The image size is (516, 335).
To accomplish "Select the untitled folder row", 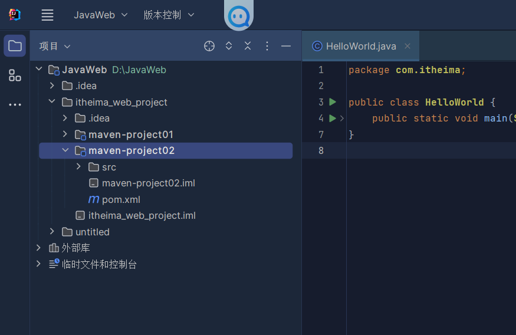I will pos(166,232).
